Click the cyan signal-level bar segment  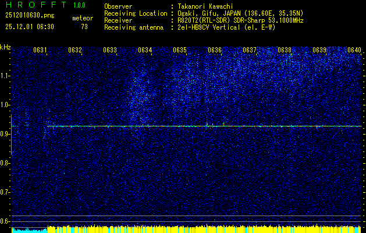30,230
